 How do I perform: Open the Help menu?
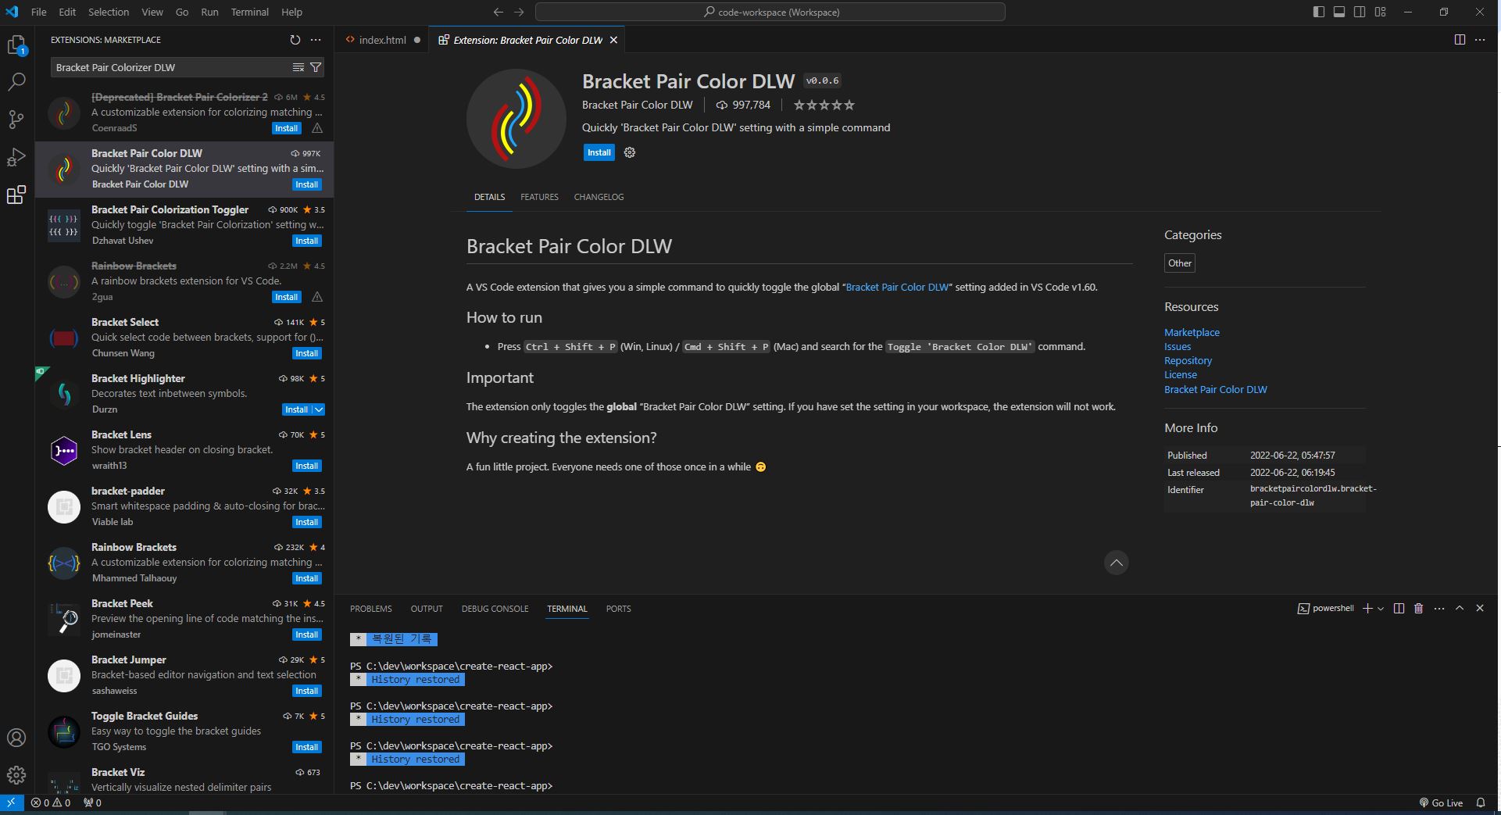coord(291,12)
